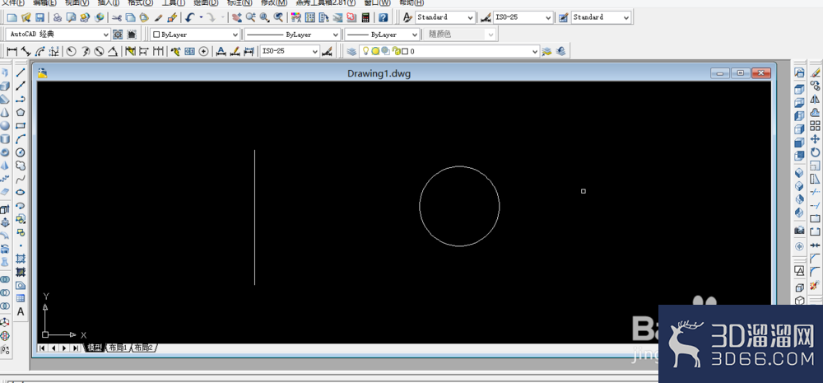Image resolution: width=823 pixels, height=383 pixels.
Task: Select the Circle draw tool
Action: pyautogui.click(x=21, y=152)
